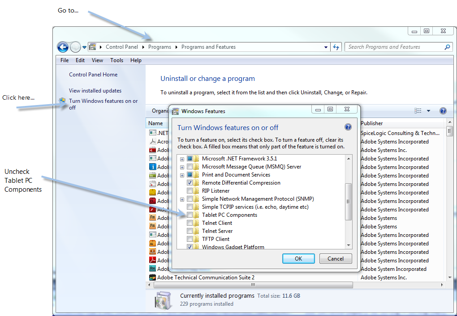This screenshot has width=457, height=316.
Task: Check the RIP Listener checkbox
Action: point(190,191)
